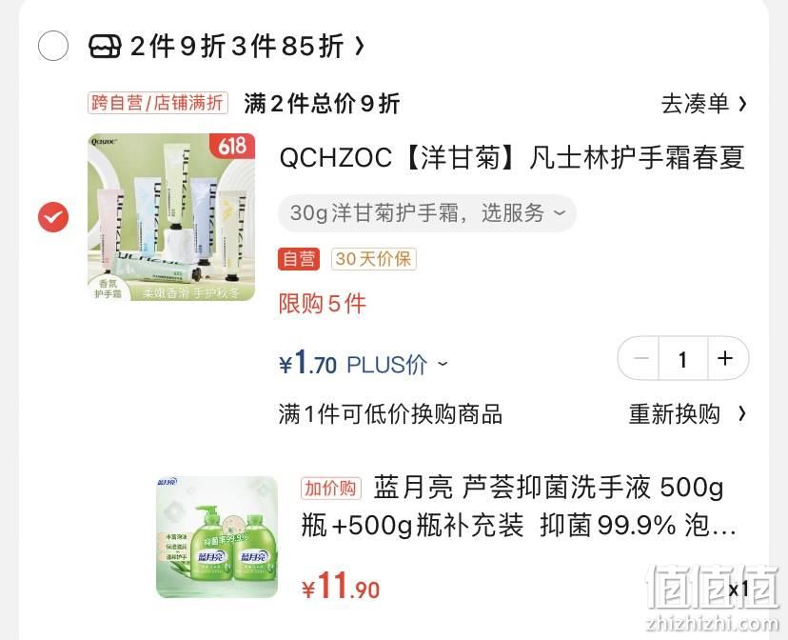Tap the minus icon to decrease quantity

point(640,358)
